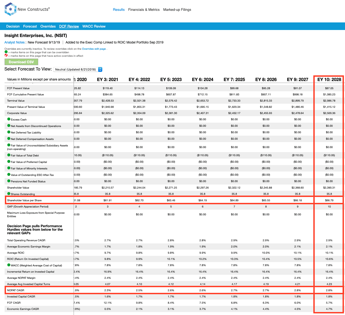Viewport: 345px width, 315px height.
Task: Click green dot next to Net Assets from Discontinued Operations
Action: coord(9,126)
